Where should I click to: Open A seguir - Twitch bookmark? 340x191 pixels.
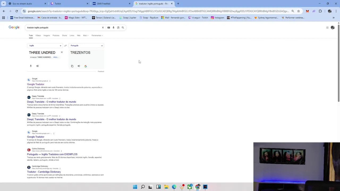point(198,18)
